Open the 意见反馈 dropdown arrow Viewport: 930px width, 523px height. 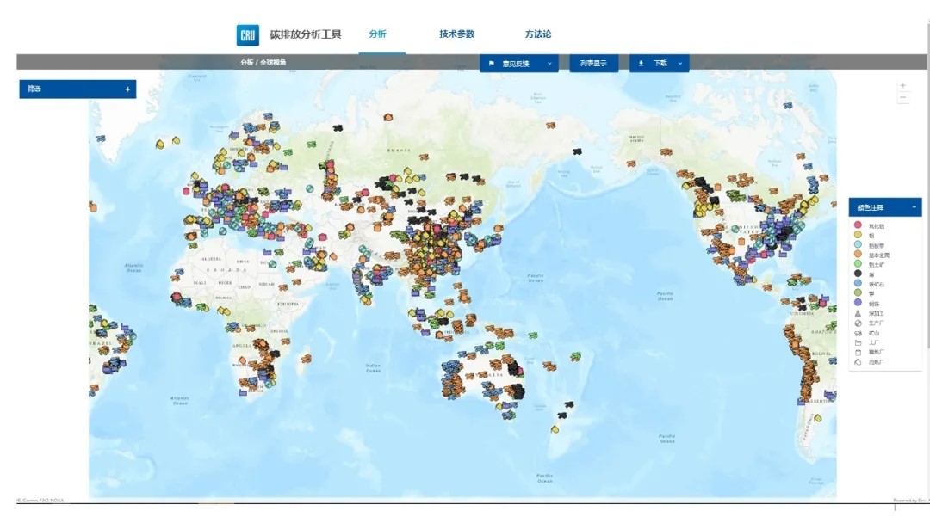pos(548,64)
